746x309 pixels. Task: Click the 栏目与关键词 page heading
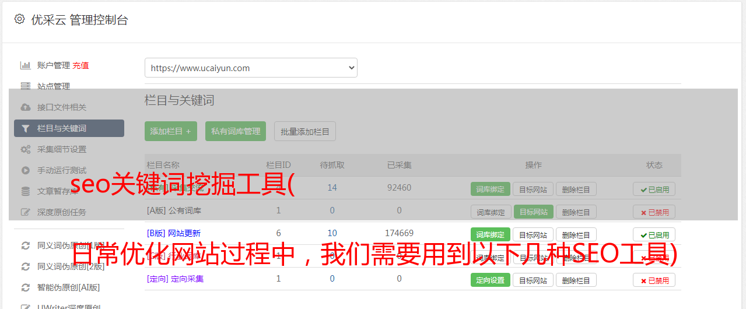180,100
